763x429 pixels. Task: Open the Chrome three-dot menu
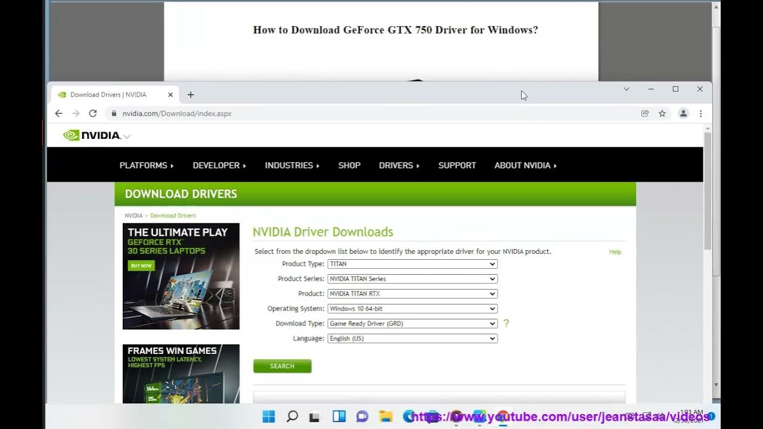(x=701, y=113)
